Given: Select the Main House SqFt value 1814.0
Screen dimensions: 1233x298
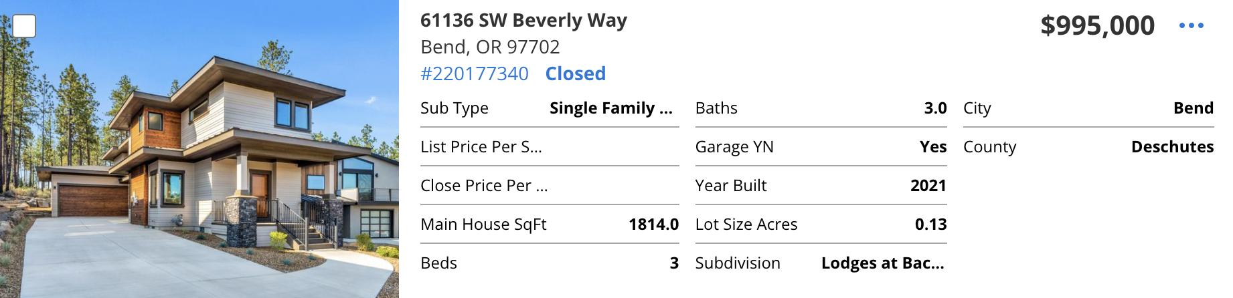Looking at the screenshot, I should (653, 225).
